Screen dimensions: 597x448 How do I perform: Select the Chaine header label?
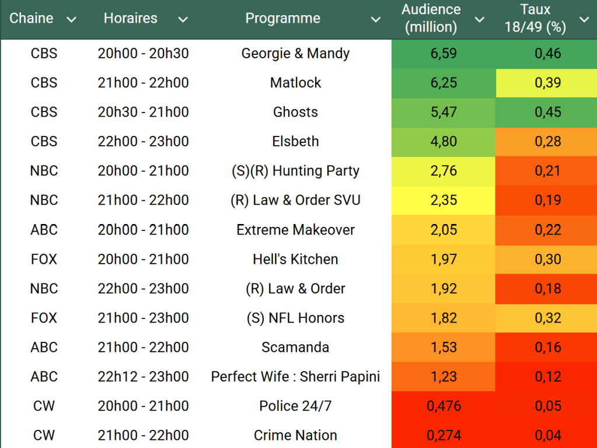click(32, 19)
